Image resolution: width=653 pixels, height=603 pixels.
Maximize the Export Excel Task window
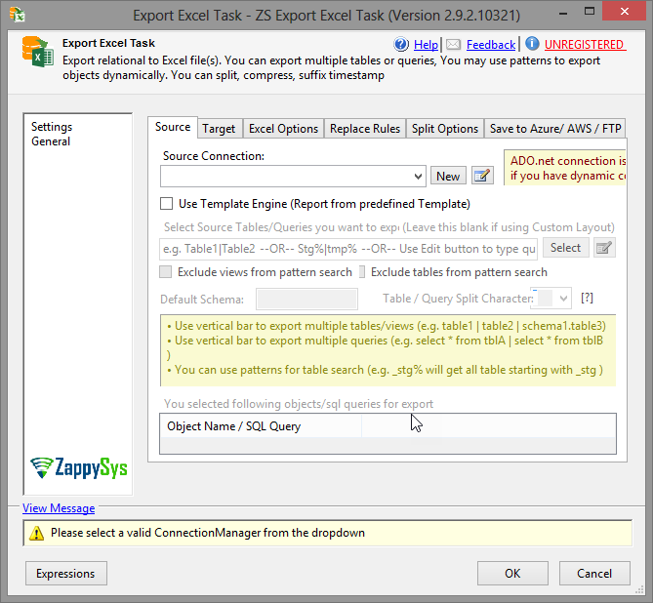click(590, 12)
